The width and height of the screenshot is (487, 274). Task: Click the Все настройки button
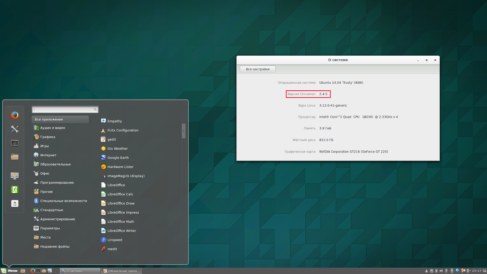(x=258, y=69)
